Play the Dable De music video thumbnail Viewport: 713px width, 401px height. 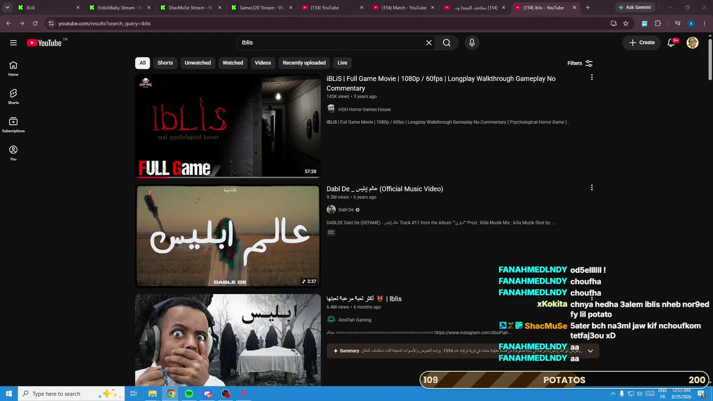click(x=228, y=236)
